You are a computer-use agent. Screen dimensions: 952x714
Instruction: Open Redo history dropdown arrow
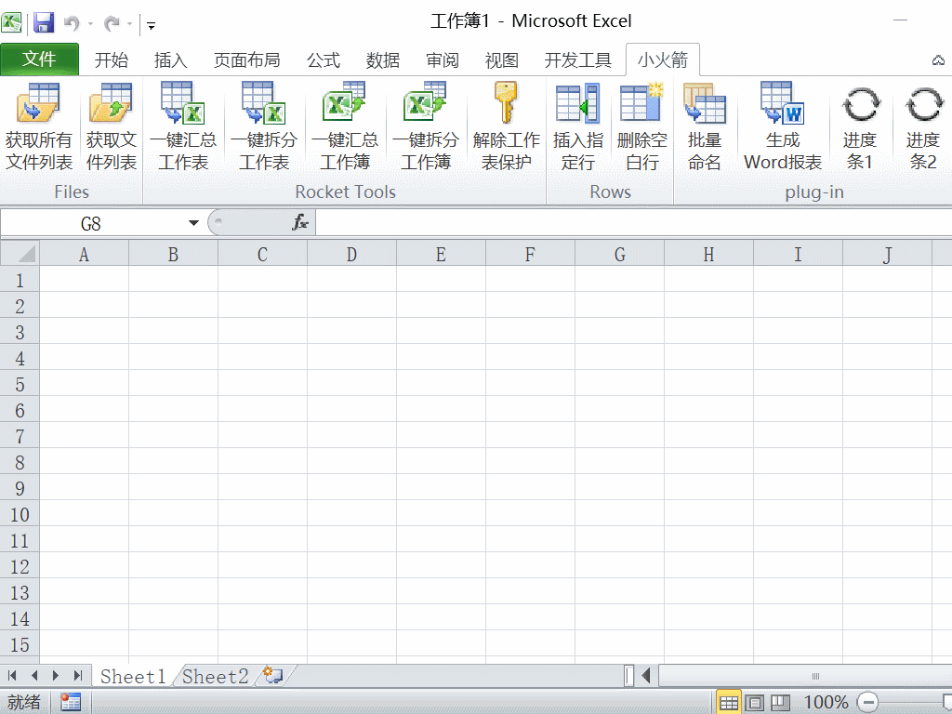click(129, 23)
